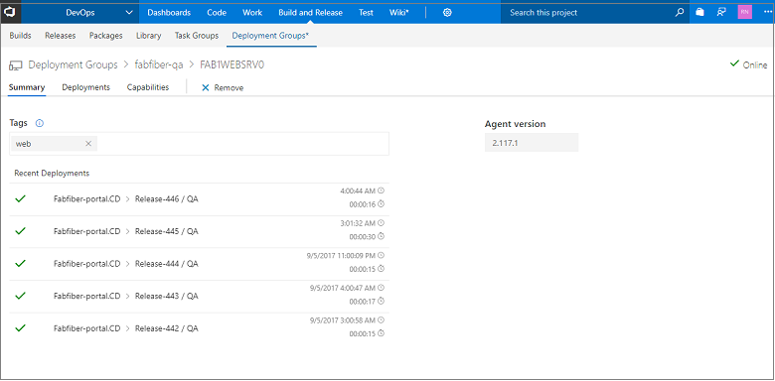This screenshot has width=775, height=381.
Task: Click the empty tags input area
Action: 242,144
